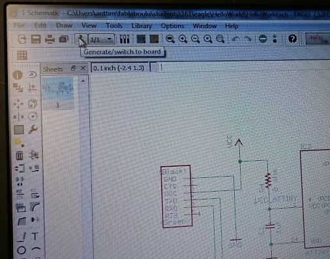
Task: Click the Zoom out magnifier icon
Action: click(x=196, y=39)
